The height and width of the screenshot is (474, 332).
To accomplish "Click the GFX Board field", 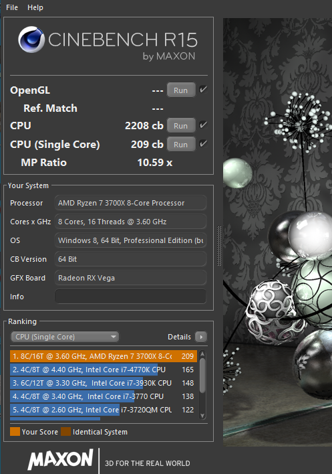I will 130,278.
